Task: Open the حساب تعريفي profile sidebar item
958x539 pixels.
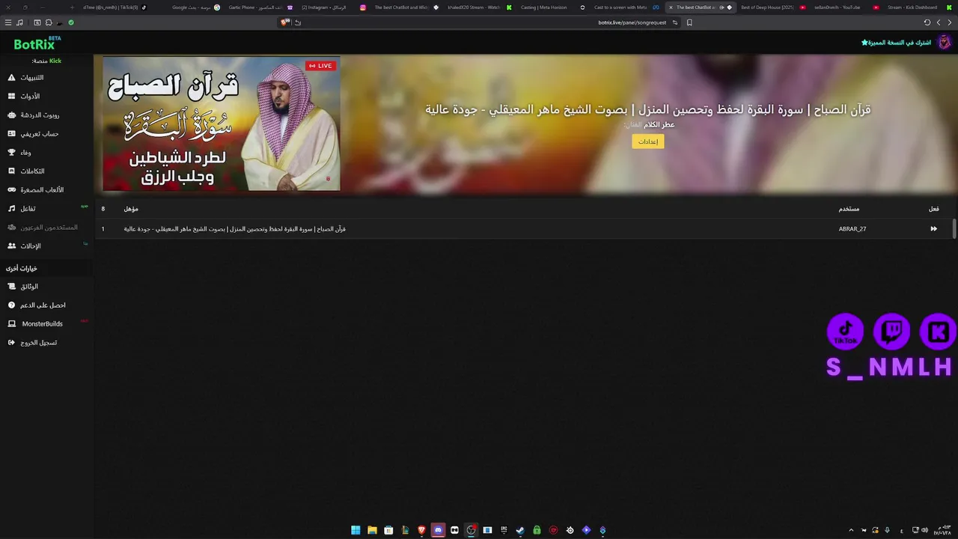Action: 46,134
